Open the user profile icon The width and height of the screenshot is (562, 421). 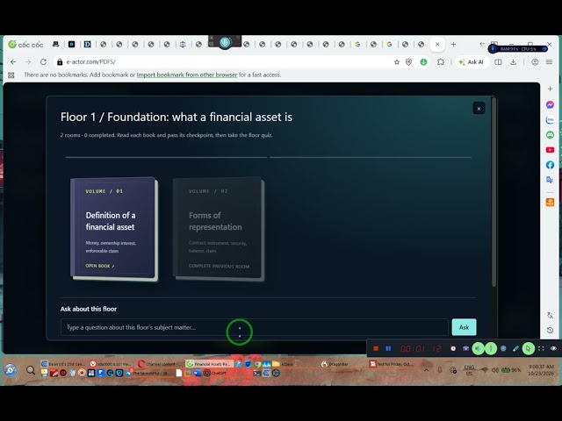pos(535,62)
